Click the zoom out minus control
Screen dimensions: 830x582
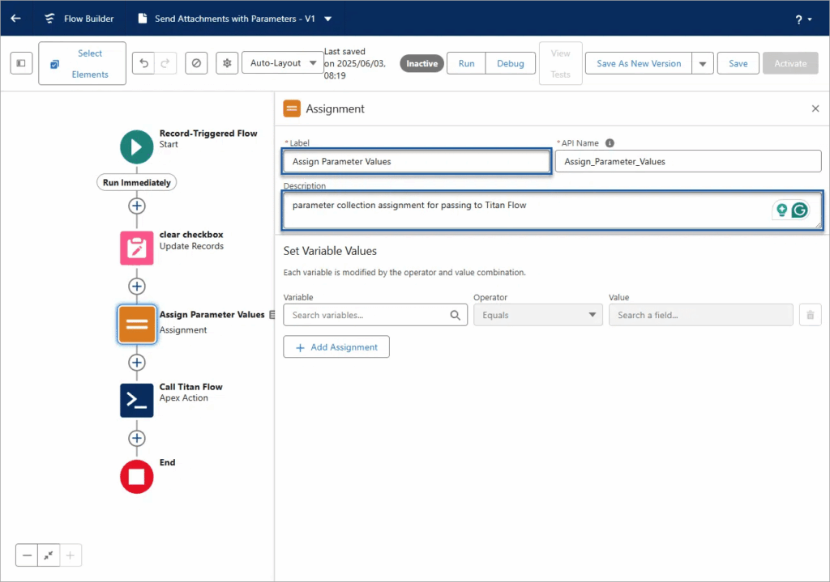[27, 555]
